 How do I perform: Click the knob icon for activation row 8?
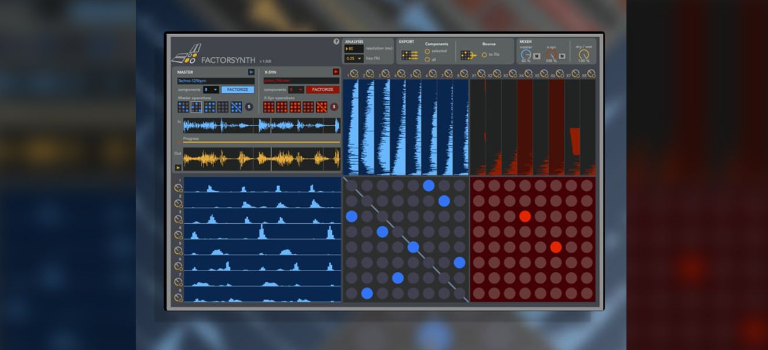(x=178, y=298)
